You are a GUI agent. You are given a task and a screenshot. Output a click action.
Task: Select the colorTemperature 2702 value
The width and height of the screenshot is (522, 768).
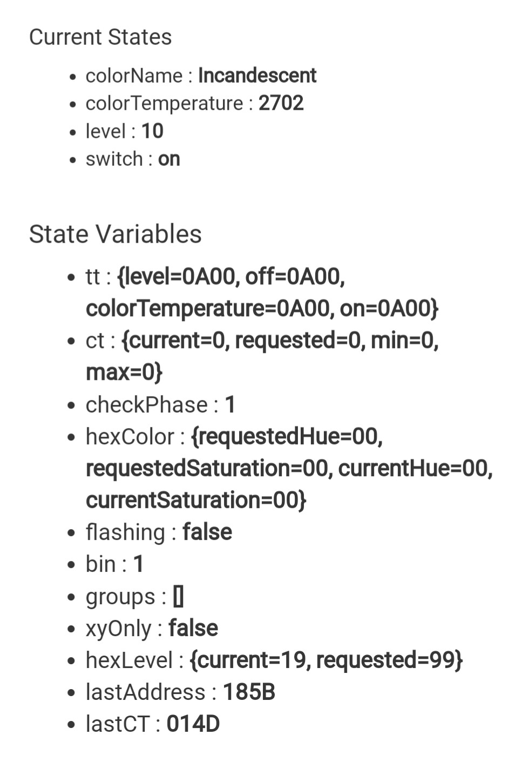pyautogui.click(x=281, y=103)
